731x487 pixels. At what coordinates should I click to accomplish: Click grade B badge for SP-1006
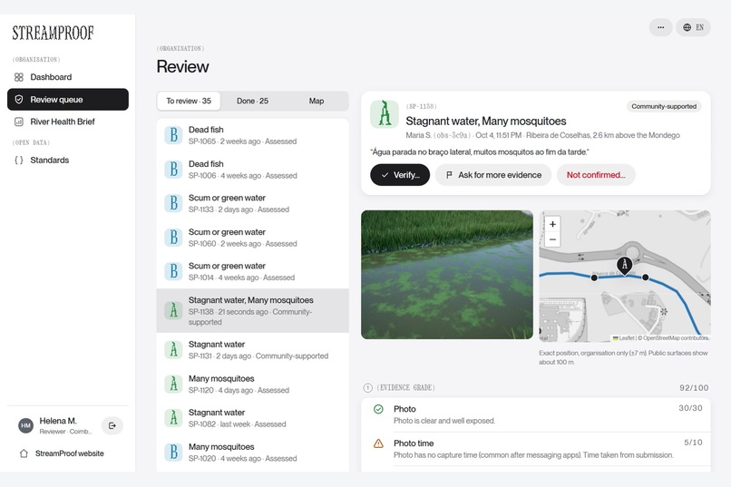coord(173,170)
